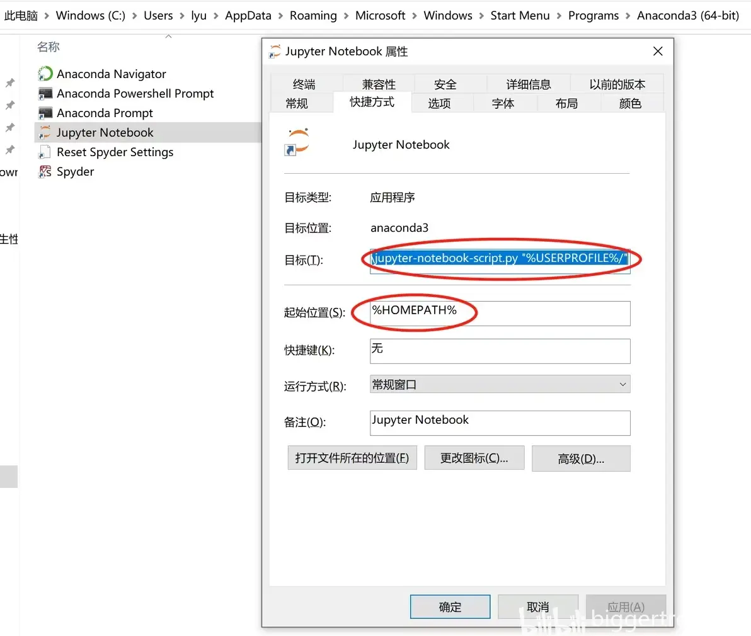Expand chevron after AppData in breadcrumb
The height and width of the screenshot is (636, 751).
tap(280, 16)
